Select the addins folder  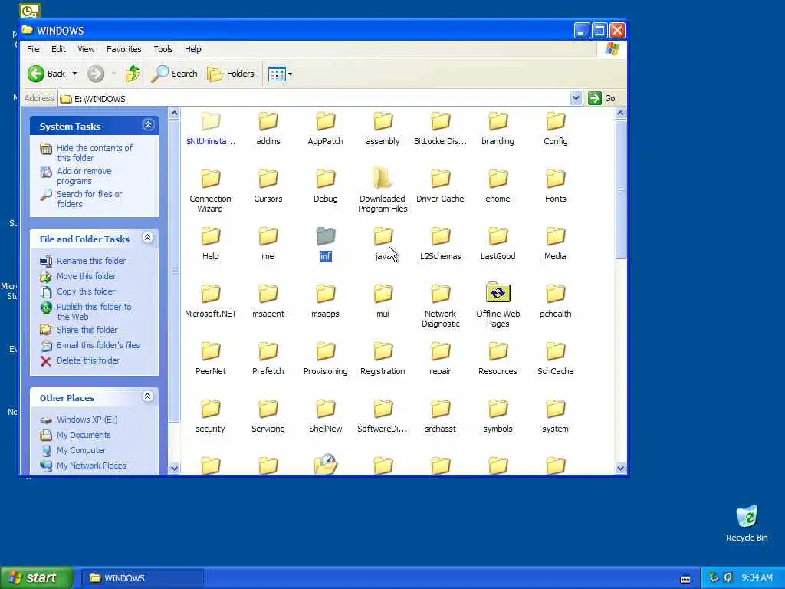tap(268, 128)
